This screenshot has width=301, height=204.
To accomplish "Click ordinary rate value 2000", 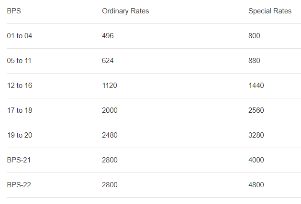I will [110, 110].
